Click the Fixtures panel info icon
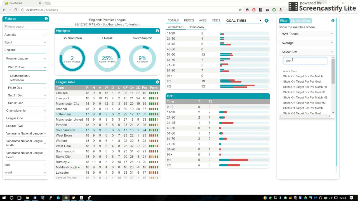Image resolution: width=358 pixels, height=201 pixels. click(x=46, y=19)
